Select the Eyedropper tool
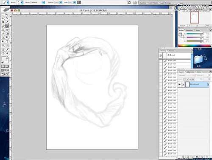 7,49
